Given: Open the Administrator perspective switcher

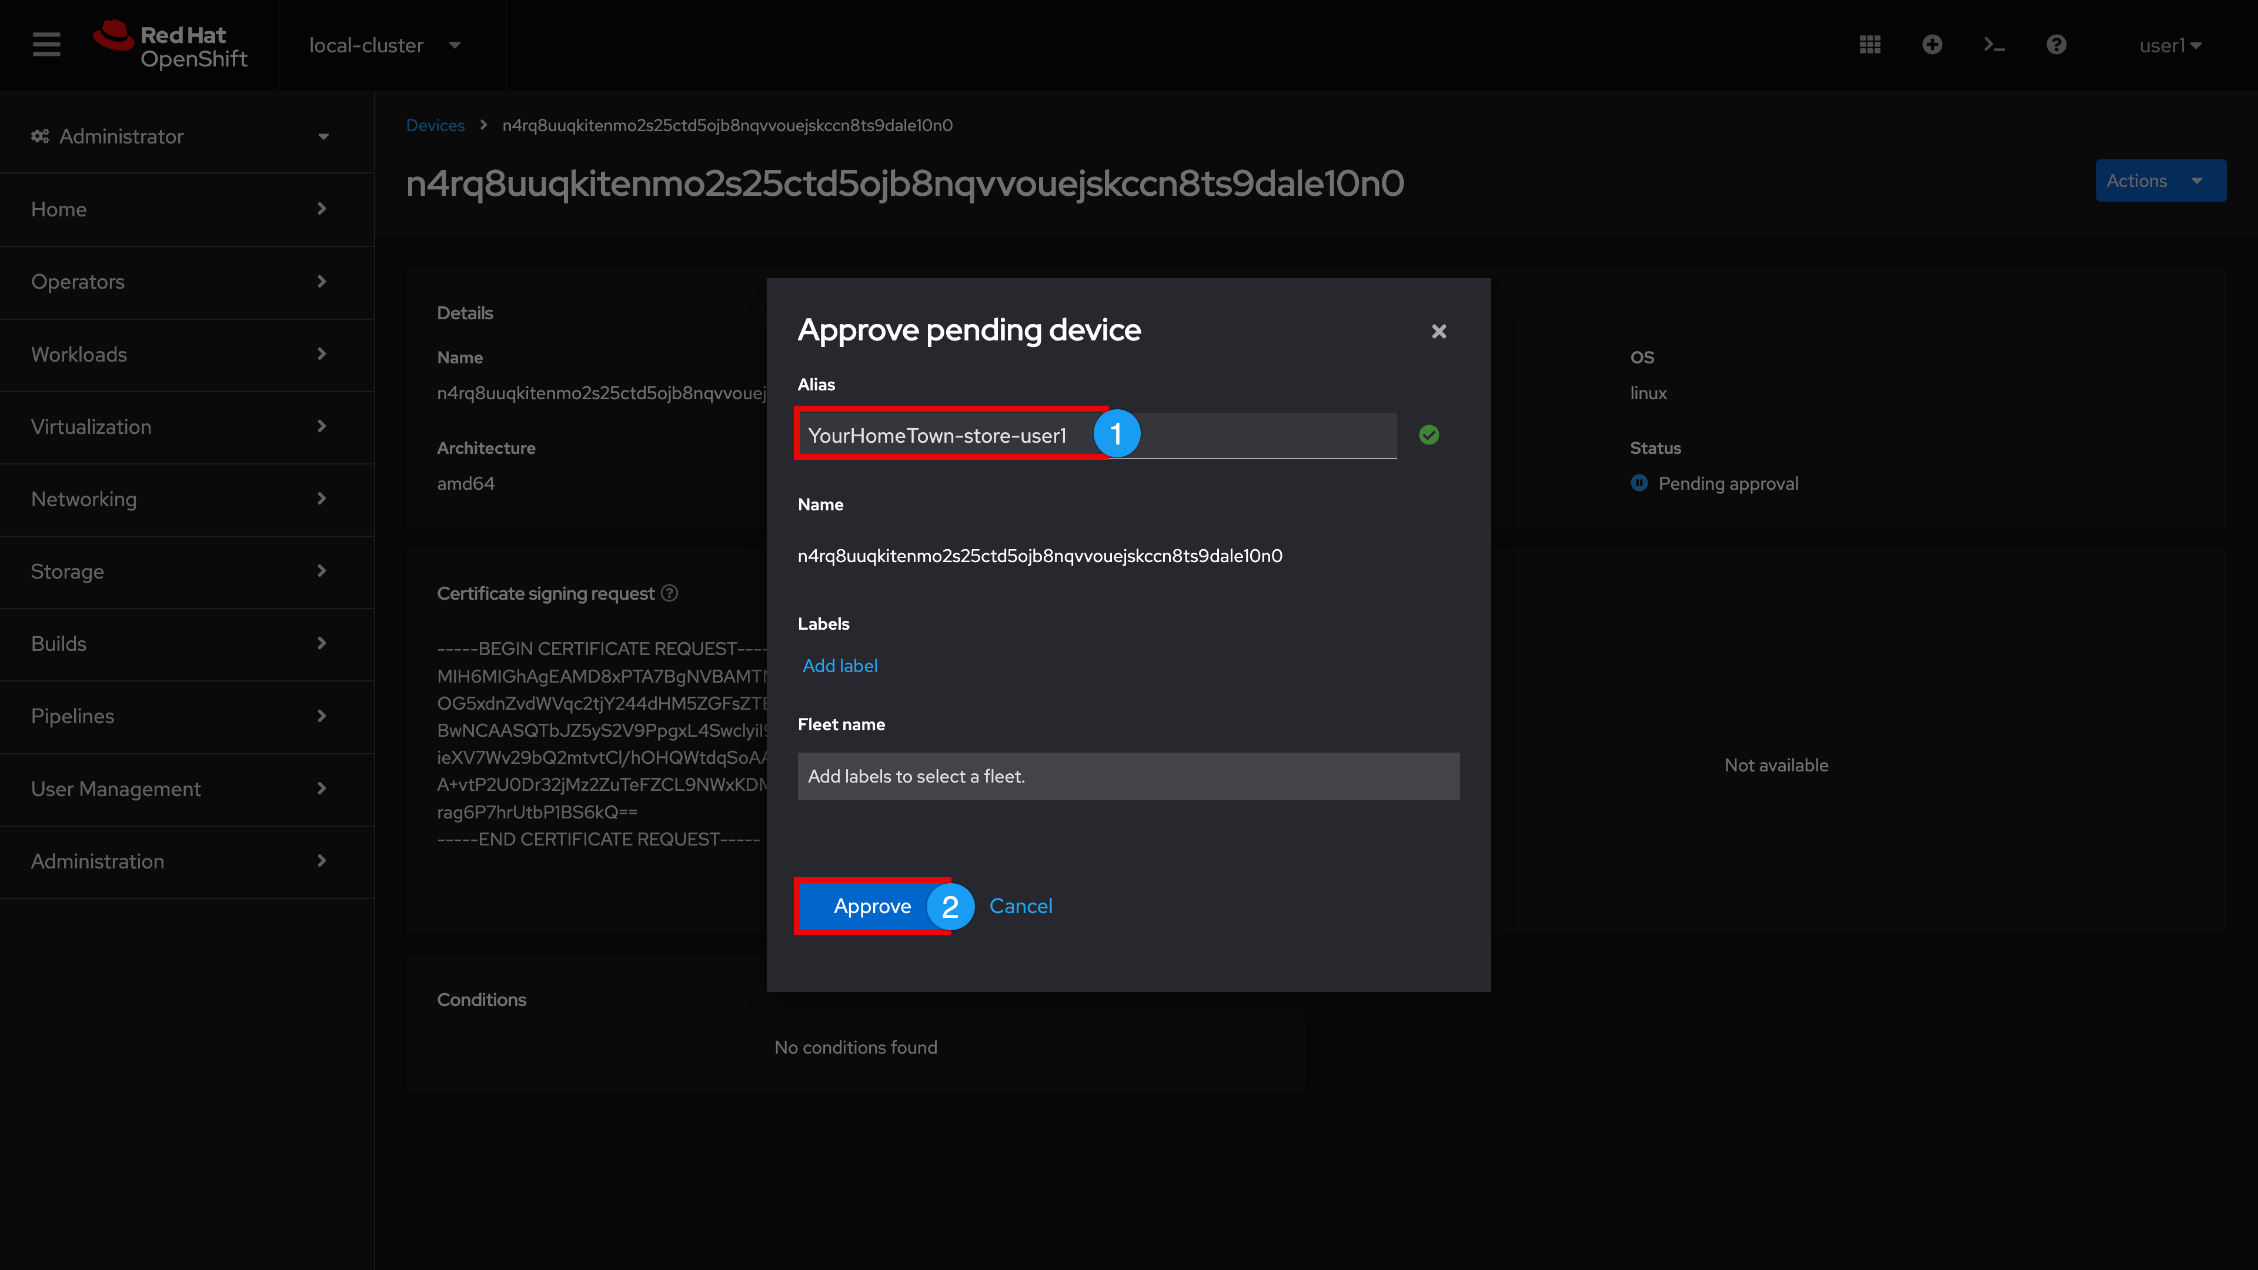Looking at the screenshot, I should coord(182,136).
